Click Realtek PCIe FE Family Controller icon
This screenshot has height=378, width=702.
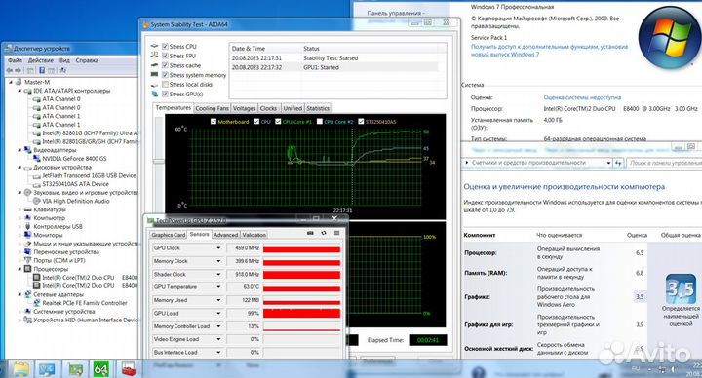point(37,303)
